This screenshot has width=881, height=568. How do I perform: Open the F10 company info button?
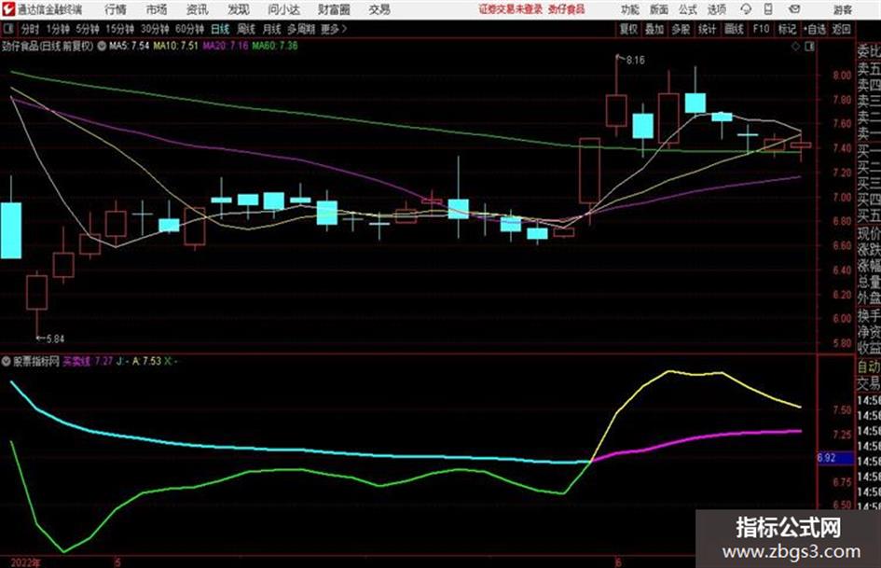(x=761, y=29)
